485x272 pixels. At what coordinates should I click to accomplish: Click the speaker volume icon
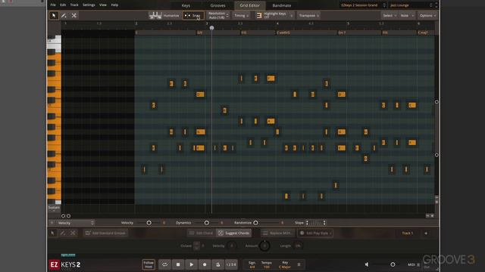367,264
